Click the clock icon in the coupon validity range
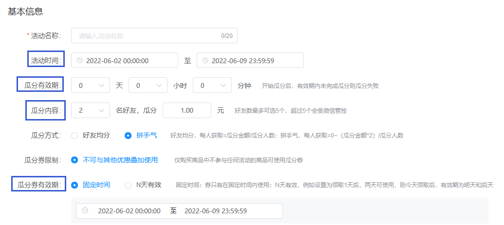Screen dimensions: 504x225 [85, 211]
